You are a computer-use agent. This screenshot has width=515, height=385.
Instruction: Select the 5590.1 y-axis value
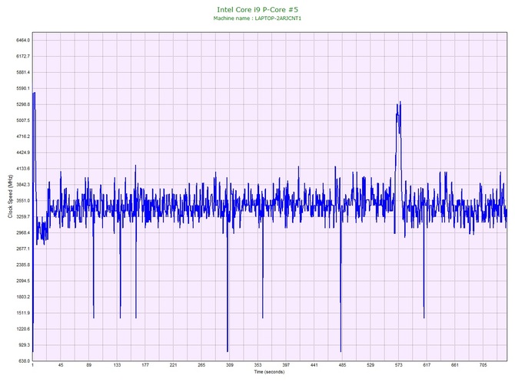pyautogui.click(x=23, y=88)
